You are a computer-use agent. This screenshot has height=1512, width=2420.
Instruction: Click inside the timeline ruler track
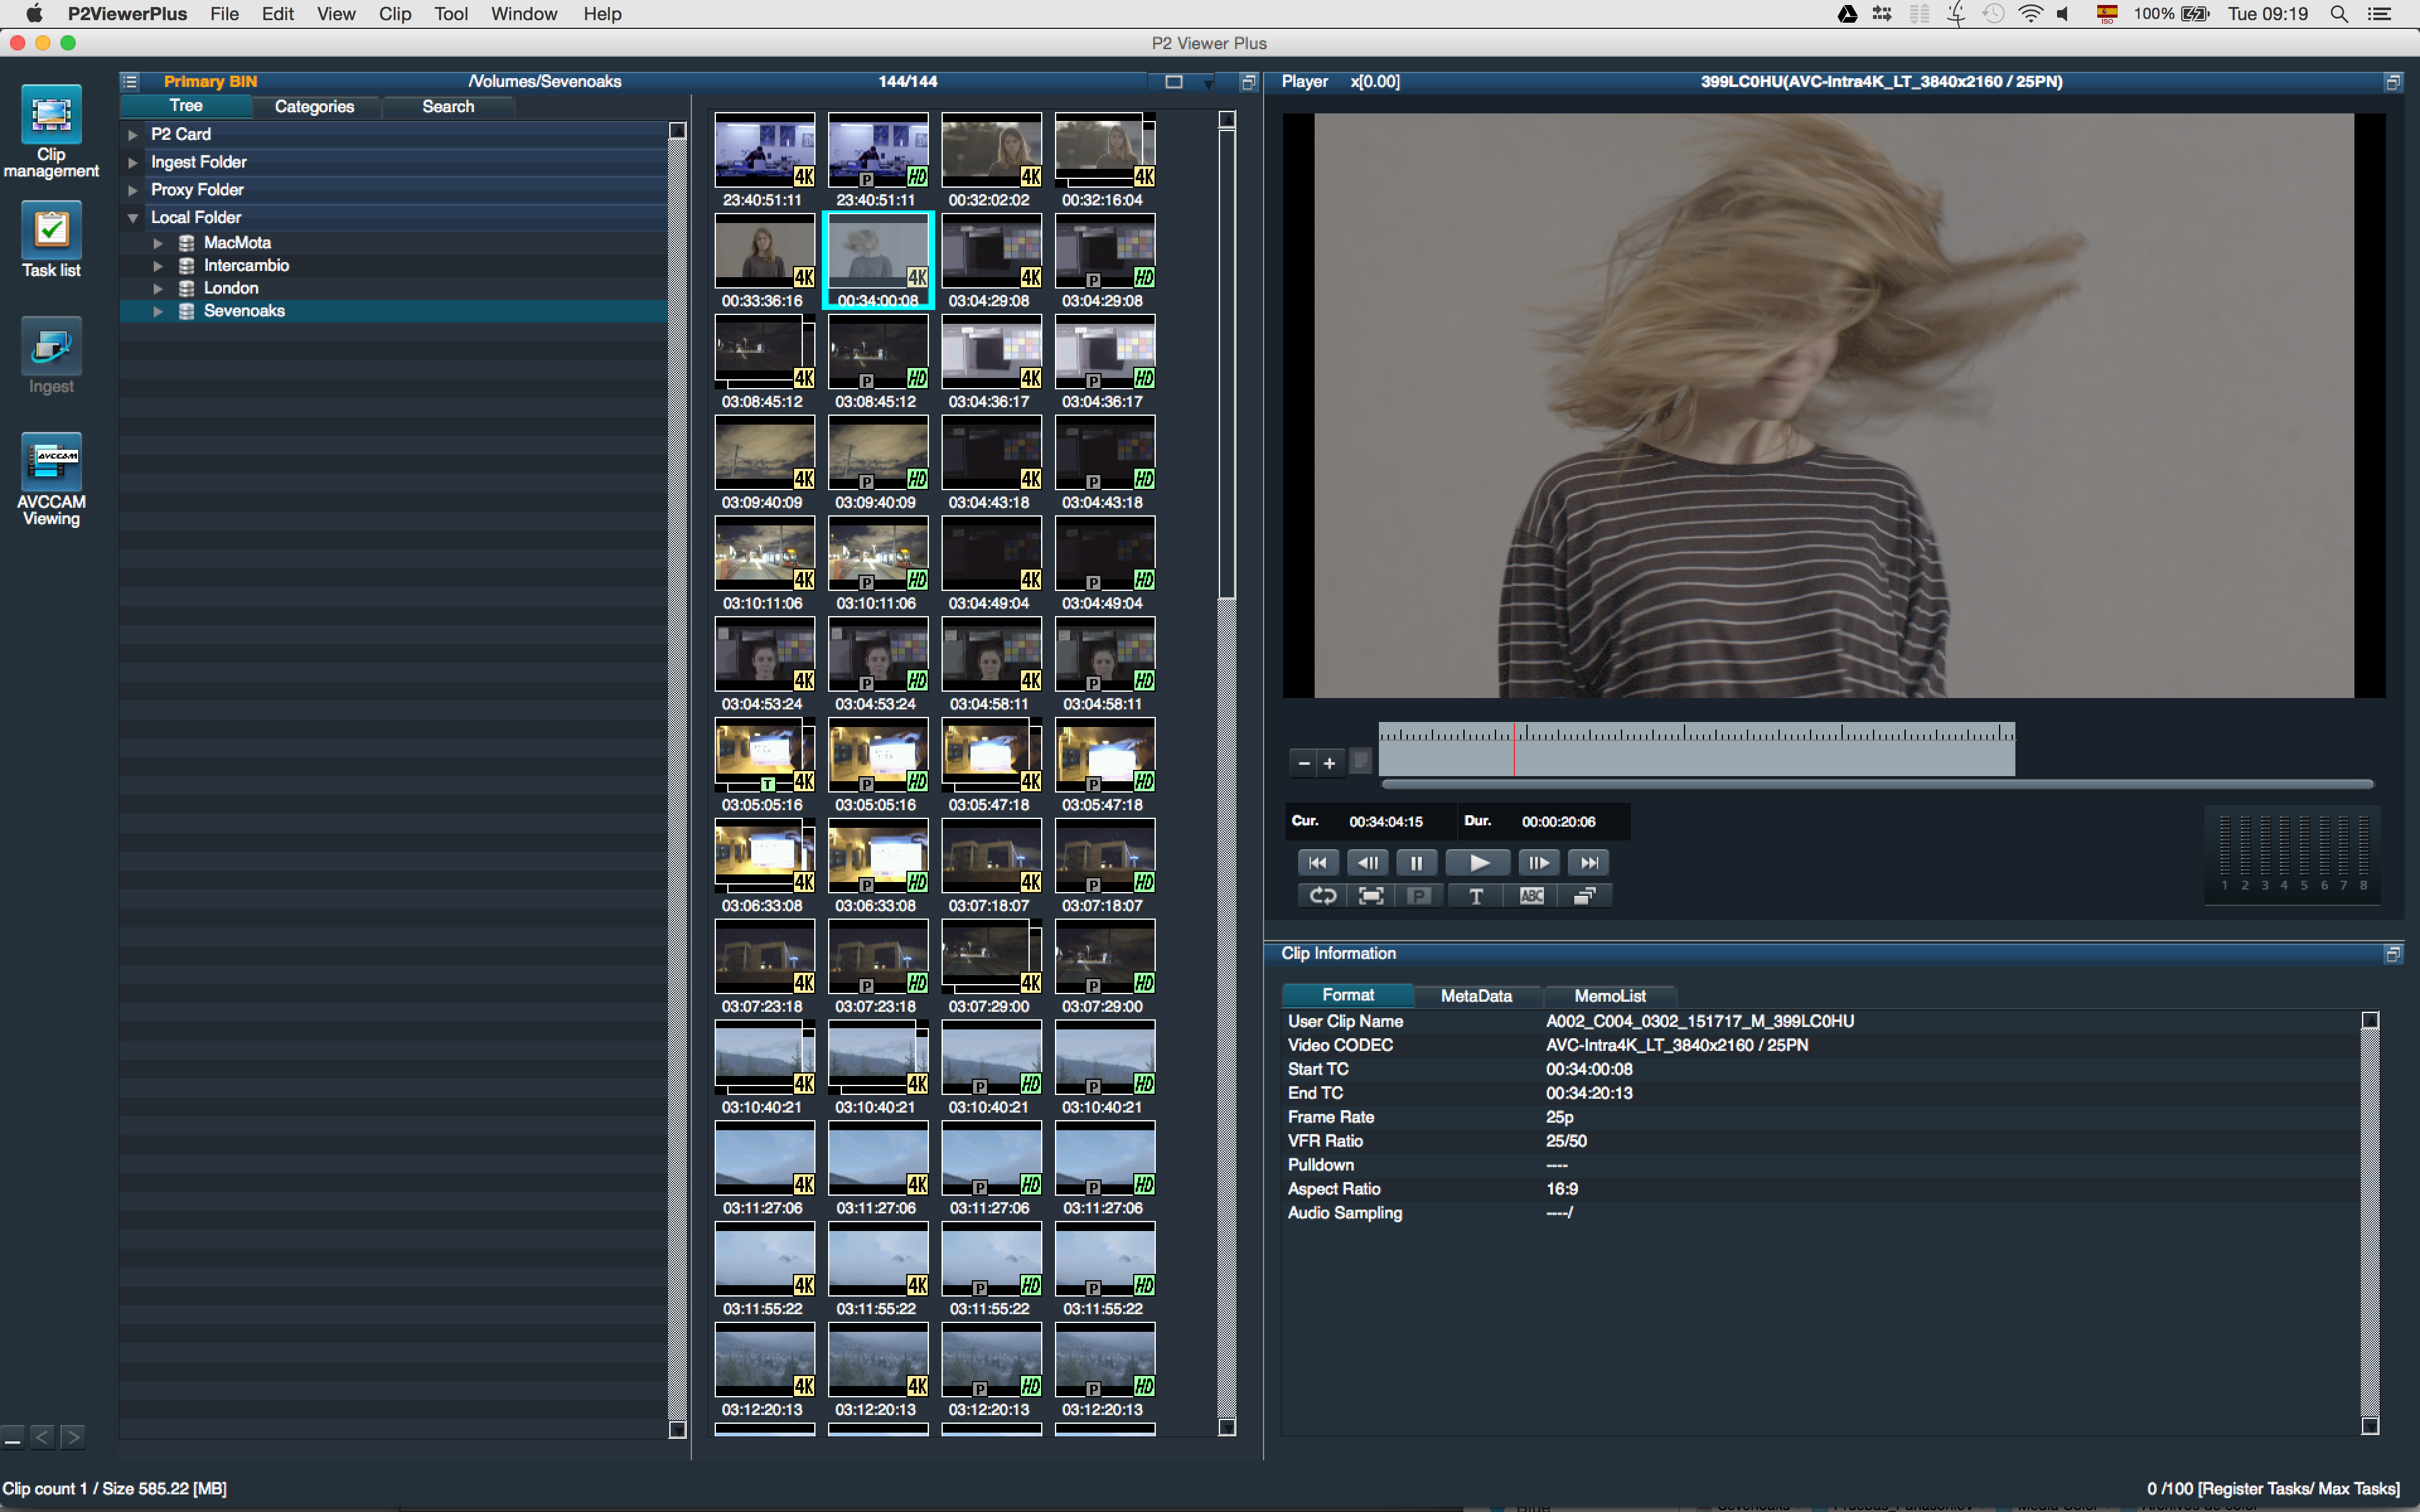click(x=1696, y=750)
